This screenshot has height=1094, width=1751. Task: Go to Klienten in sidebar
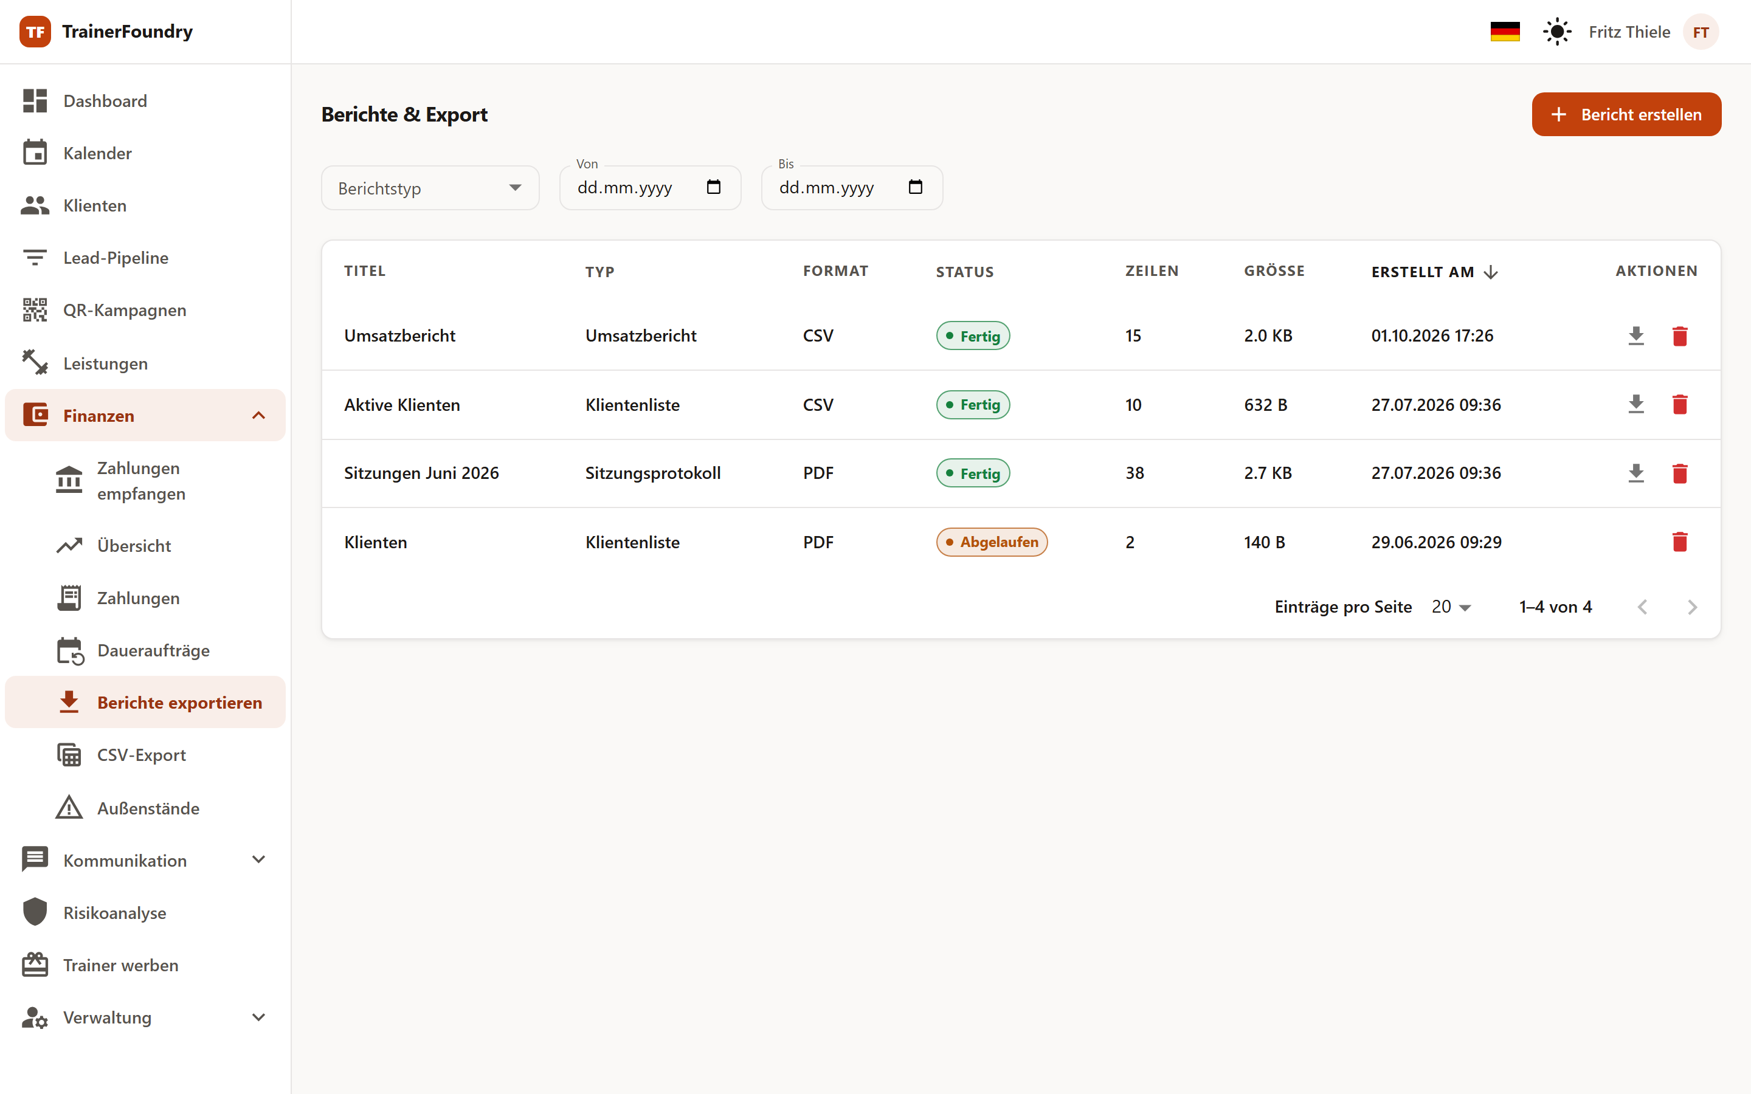click(x=145, y=205)
